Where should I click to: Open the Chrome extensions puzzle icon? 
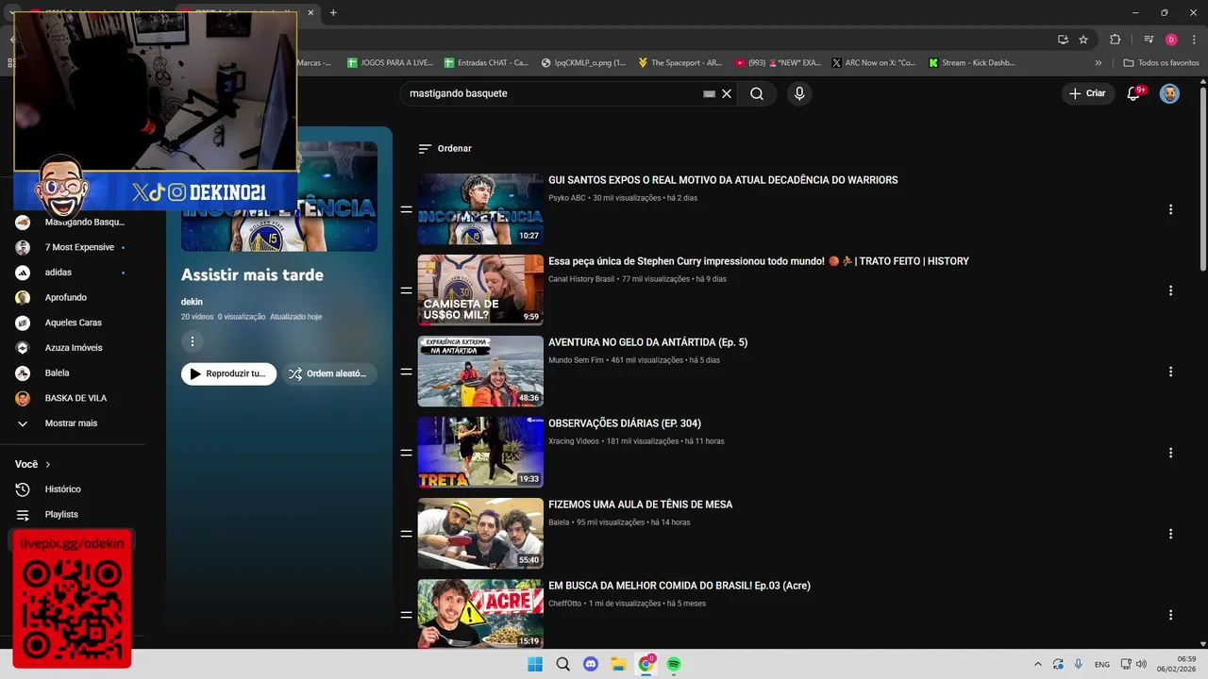pos(1115,40)
